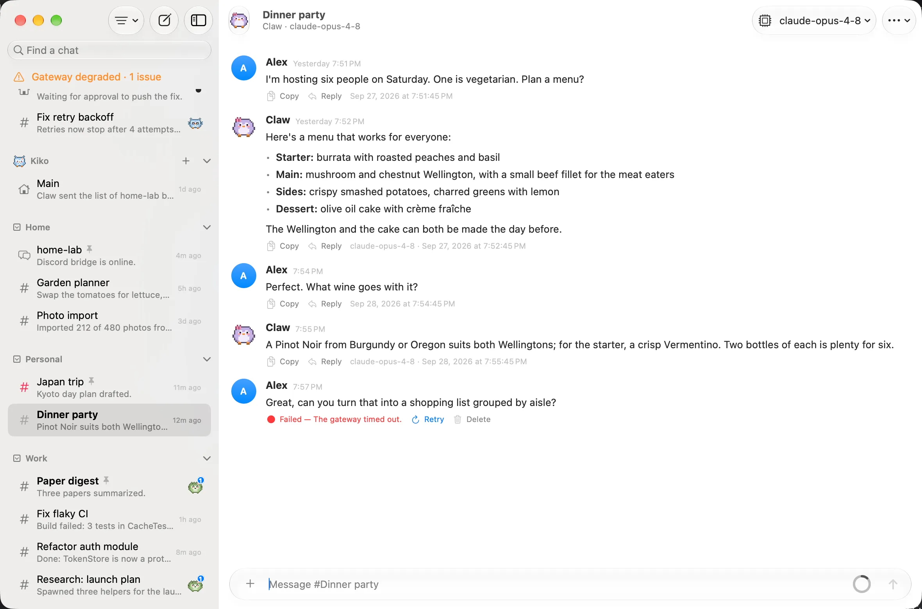Click the Find a chat search field
This screenshot has width=922, height=609.
(x=109, y=50)
